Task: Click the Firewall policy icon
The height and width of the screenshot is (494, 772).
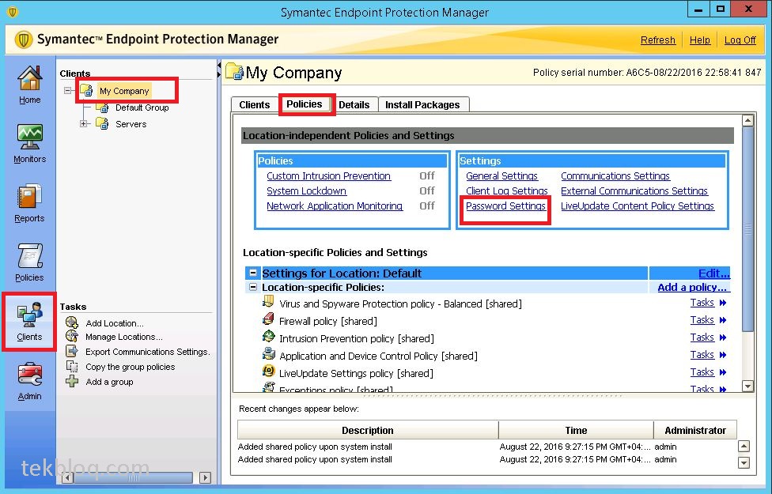Action: (268, 319)
